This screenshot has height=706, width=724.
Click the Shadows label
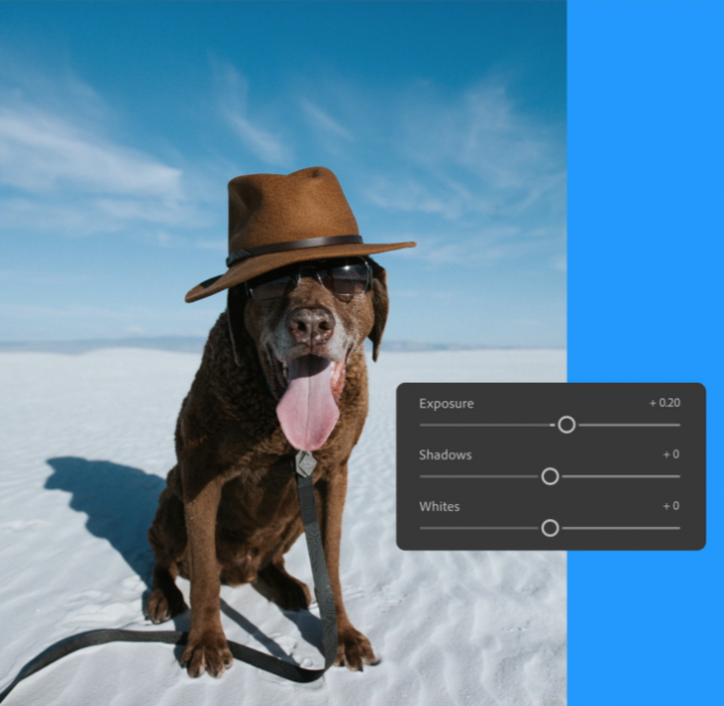pos(446,454)
